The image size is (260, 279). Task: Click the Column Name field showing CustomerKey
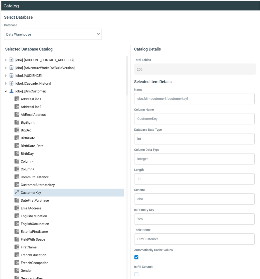pyautogui.click(x=194, y=119)
